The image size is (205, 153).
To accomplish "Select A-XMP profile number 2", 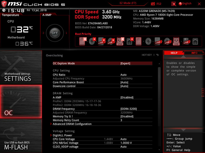I will (x=43, y=33).
